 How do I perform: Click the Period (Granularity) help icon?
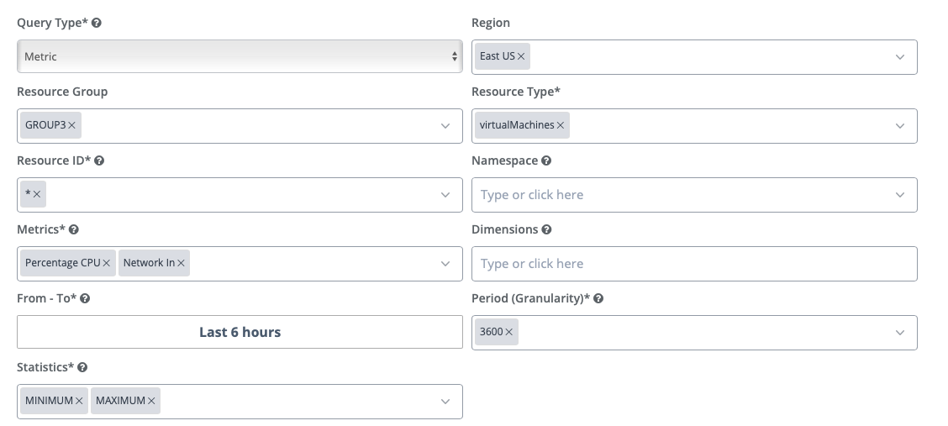click(x=598, y=298)
